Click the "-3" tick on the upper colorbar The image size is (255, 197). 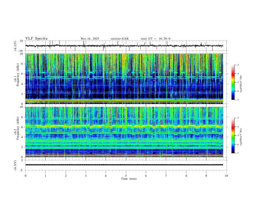tap(237, 65)
